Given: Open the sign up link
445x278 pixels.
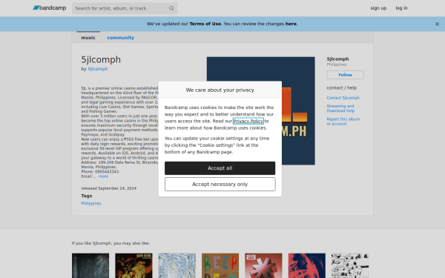Looking at the screenshot, I should click(378, 8).
